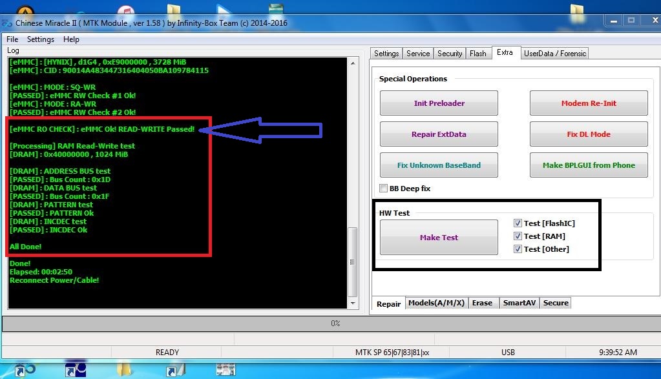Open the Help menu
661x379 pixels.
click(71, 39)
